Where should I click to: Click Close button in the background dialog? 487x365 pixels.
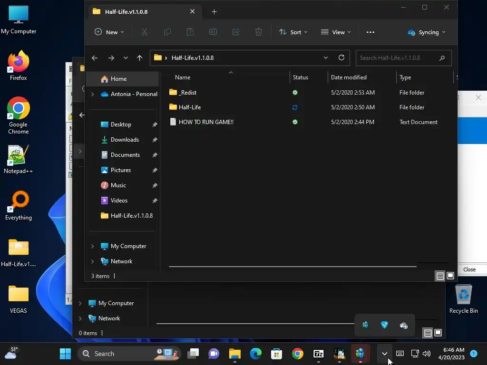click(x=469, y=269)
